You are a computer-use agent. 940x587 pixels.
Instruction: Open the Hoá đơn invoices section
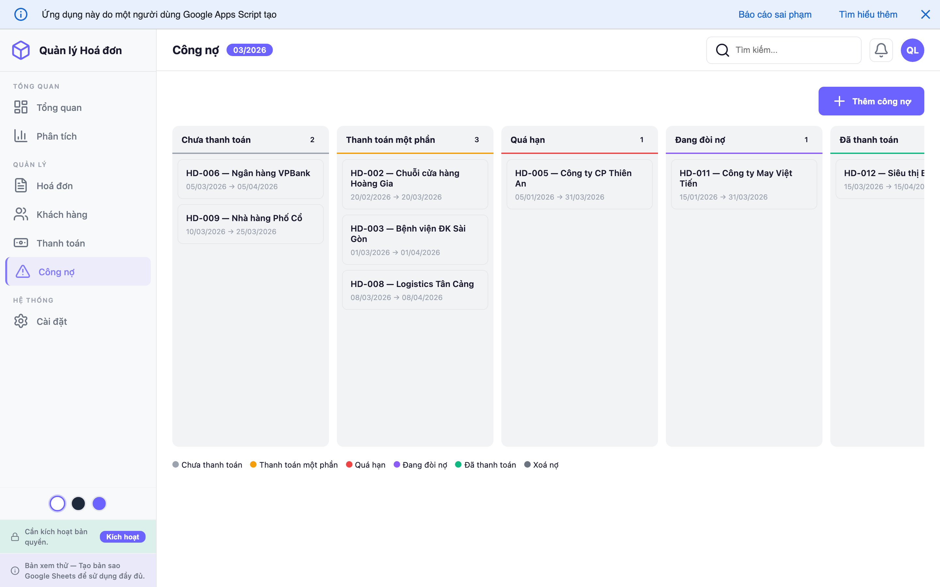point(21,185)
